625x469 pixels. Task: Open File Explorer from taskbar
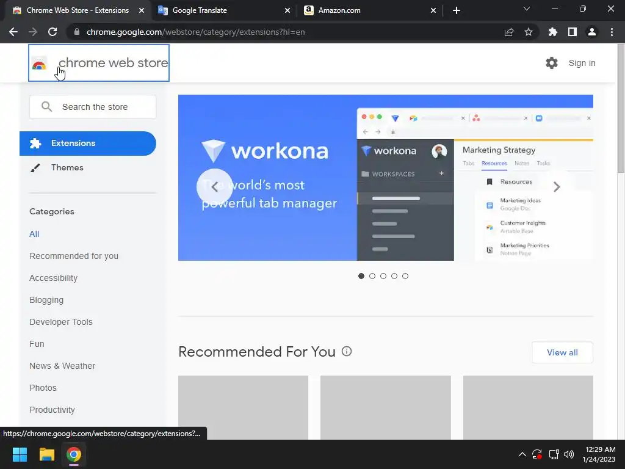point(46,454)
